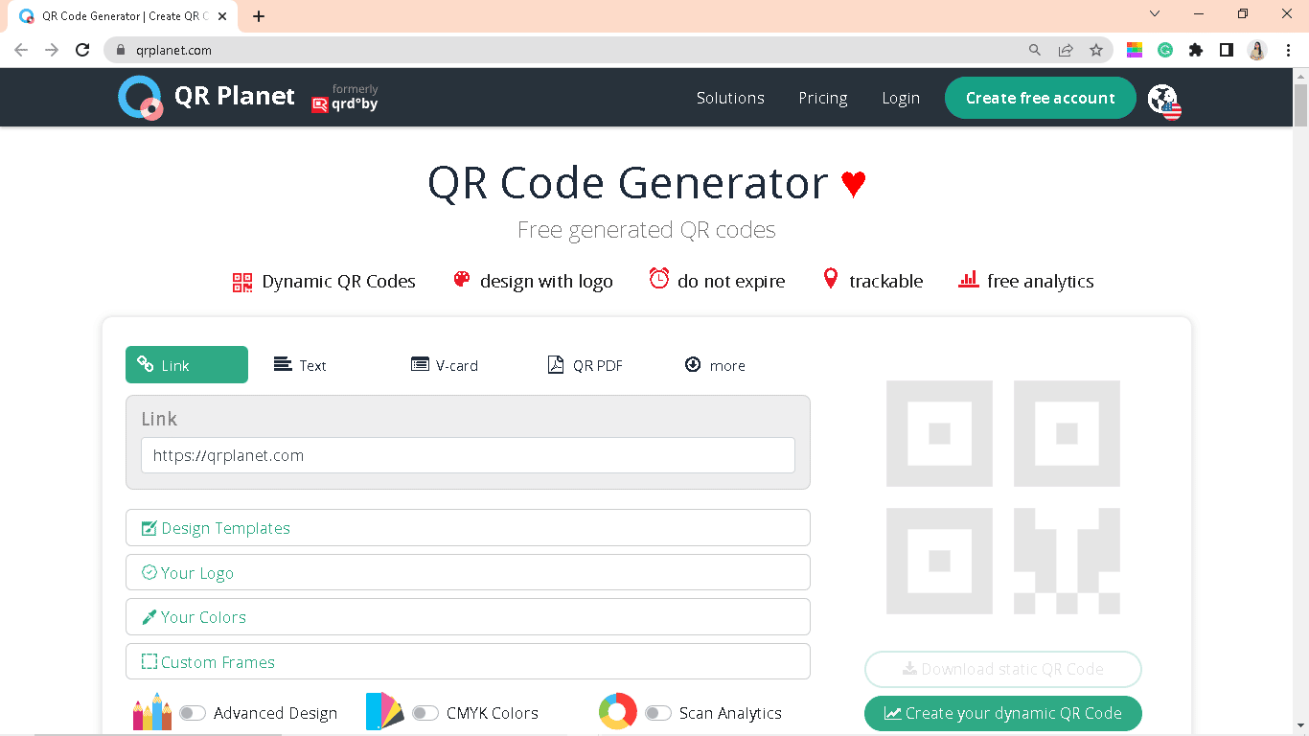This screenshot has height=736, width=1309.
Task: Select the Link tab
Action: tap(187, 365)
